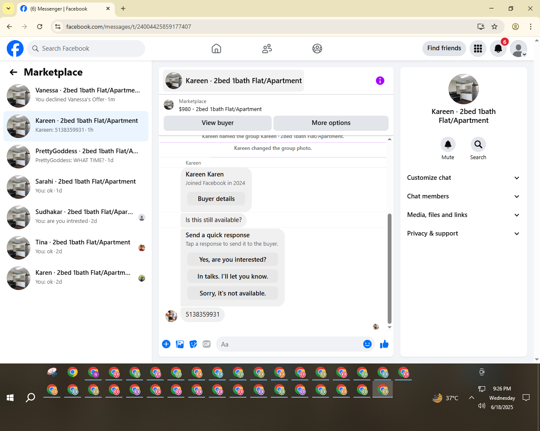
Task: Open more actions plus icon in composer
Action: [x=166, y=344]
